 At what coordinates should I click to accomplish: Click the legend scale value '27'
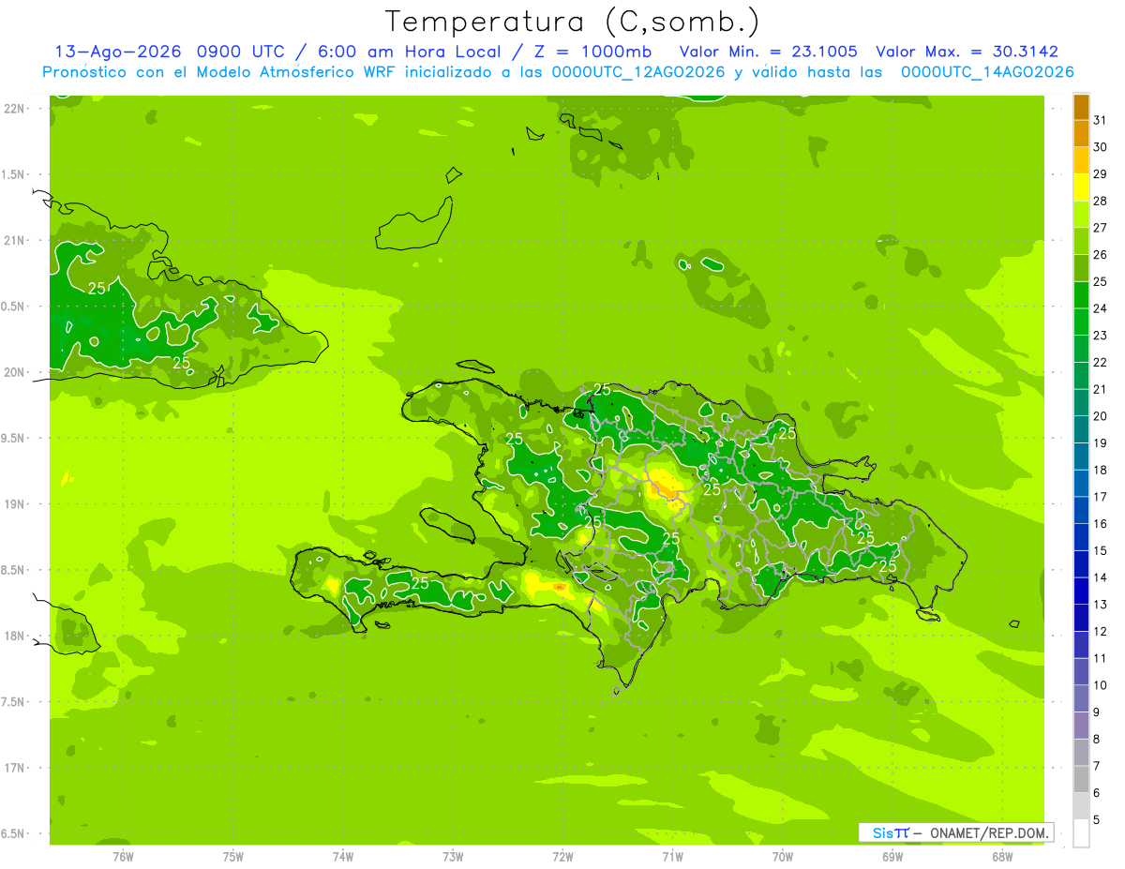(x=1101, y=228)
